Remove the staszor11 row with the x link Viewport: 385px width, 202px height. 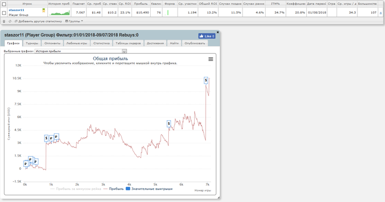(381, 13)
